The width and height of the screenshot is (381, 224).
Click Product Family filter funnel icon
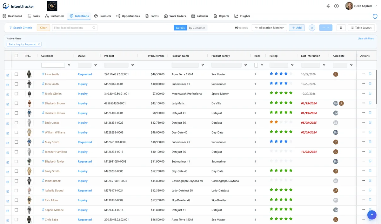pos(245,65)
